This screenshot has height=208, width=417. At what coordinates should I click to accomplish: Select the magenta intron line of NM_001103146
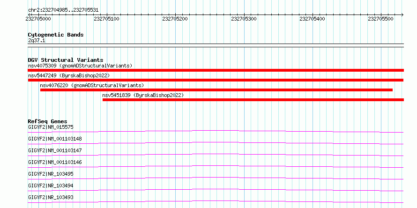[216, 166]
